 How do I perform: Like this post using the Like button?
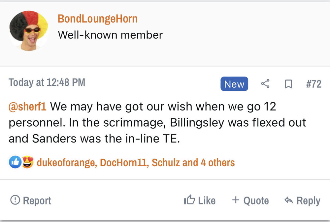click(200, 201)
